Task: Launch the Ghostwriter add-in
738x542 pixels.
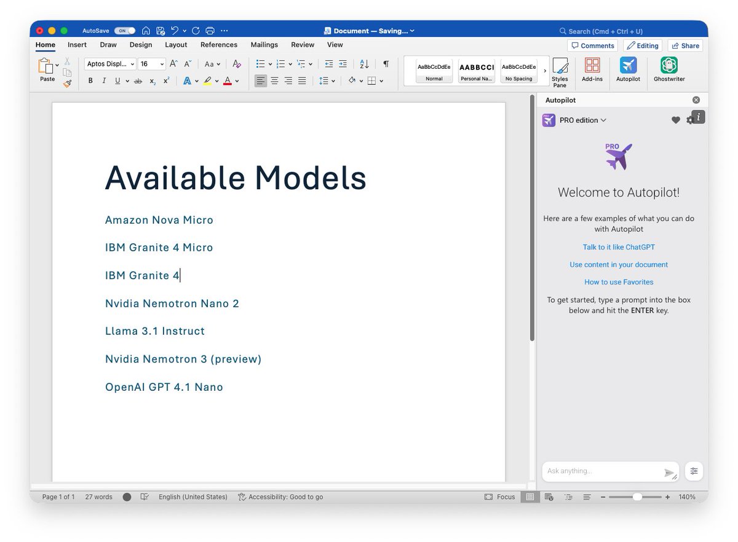Action: point(669,70)
